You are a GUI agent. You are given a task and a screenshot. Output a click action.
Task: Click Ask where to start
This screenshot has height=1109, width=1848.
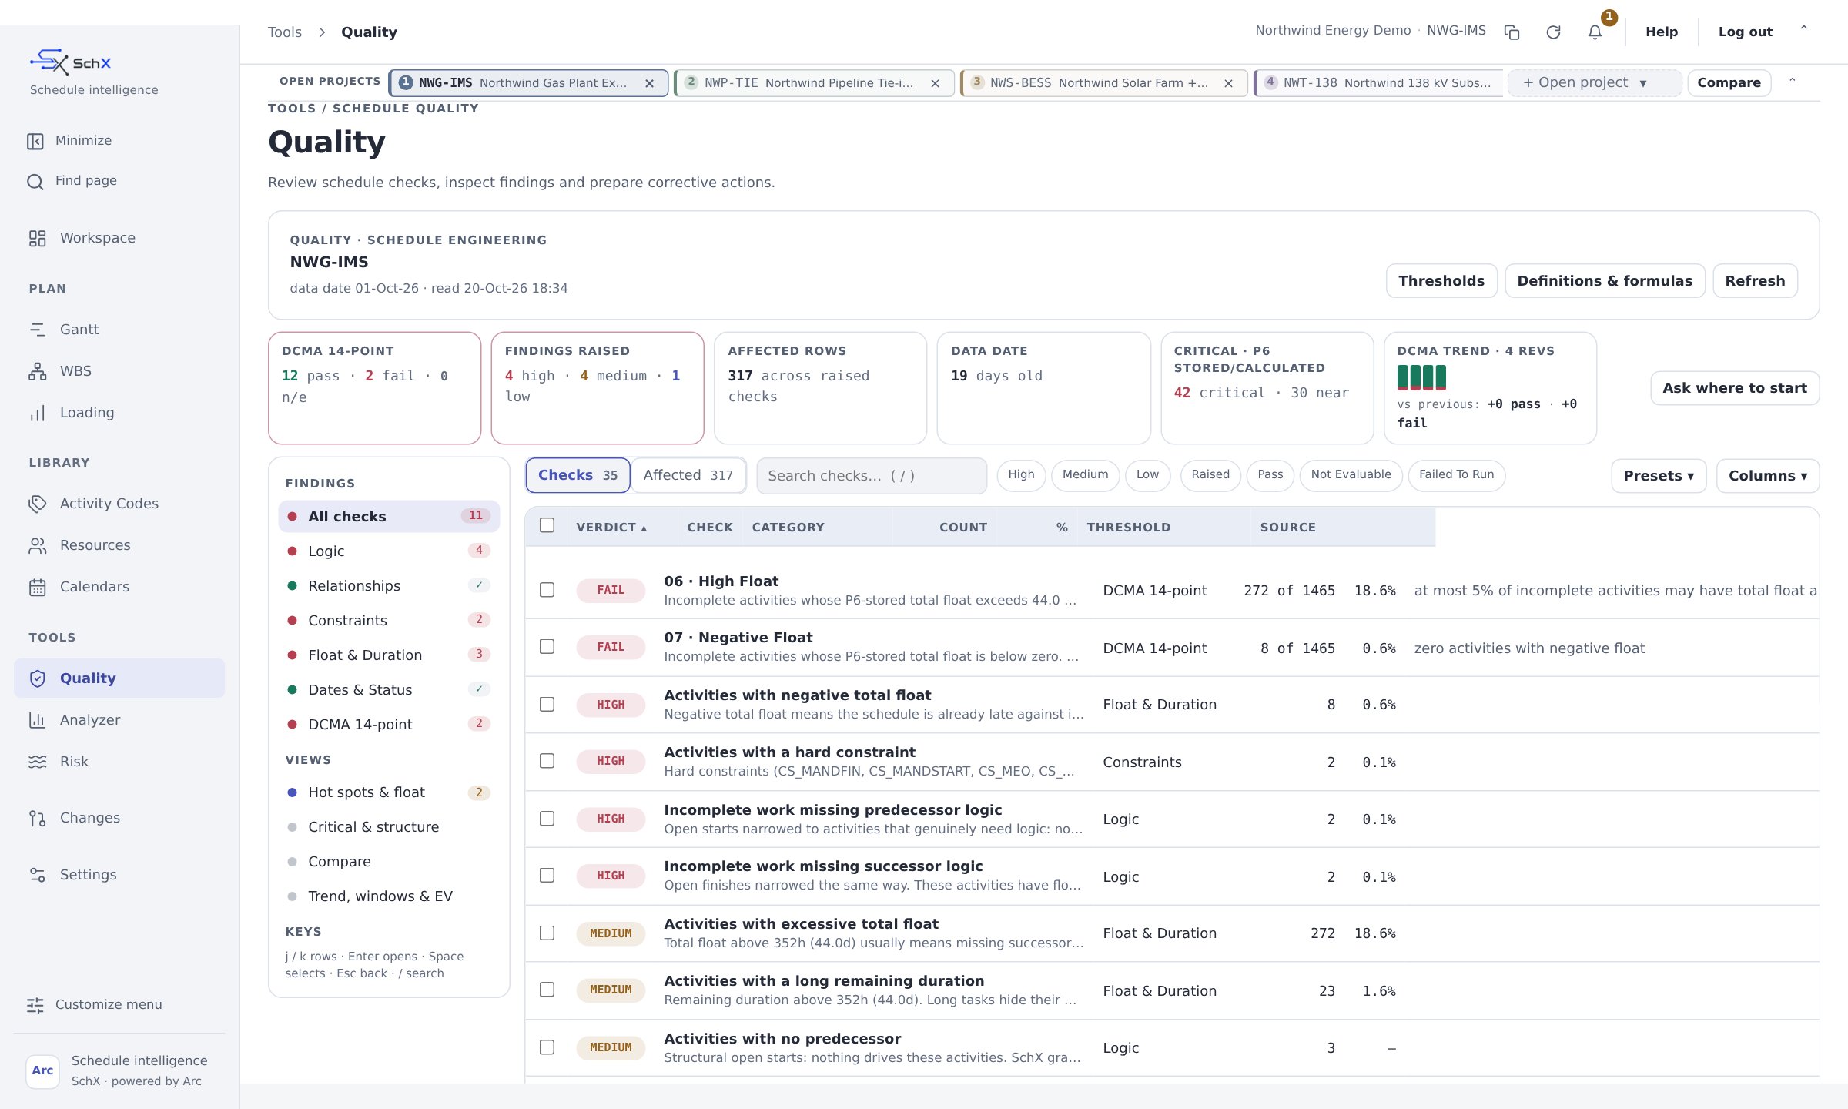pyautogui.click(x=1735, y=388)
